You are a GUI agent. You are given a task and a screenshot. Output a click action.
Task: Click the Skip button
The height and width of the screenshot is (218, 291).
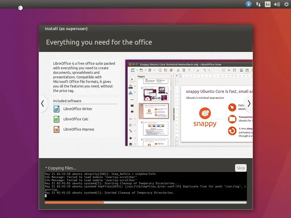pyautogui.click(x=241, y=168)
